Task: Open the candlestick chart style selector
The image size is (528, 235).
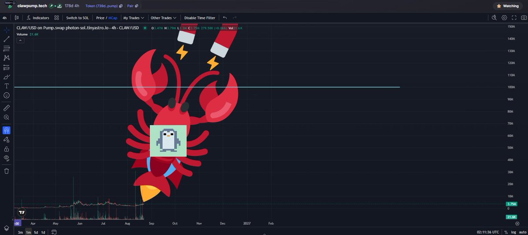Action: (16, 18)
